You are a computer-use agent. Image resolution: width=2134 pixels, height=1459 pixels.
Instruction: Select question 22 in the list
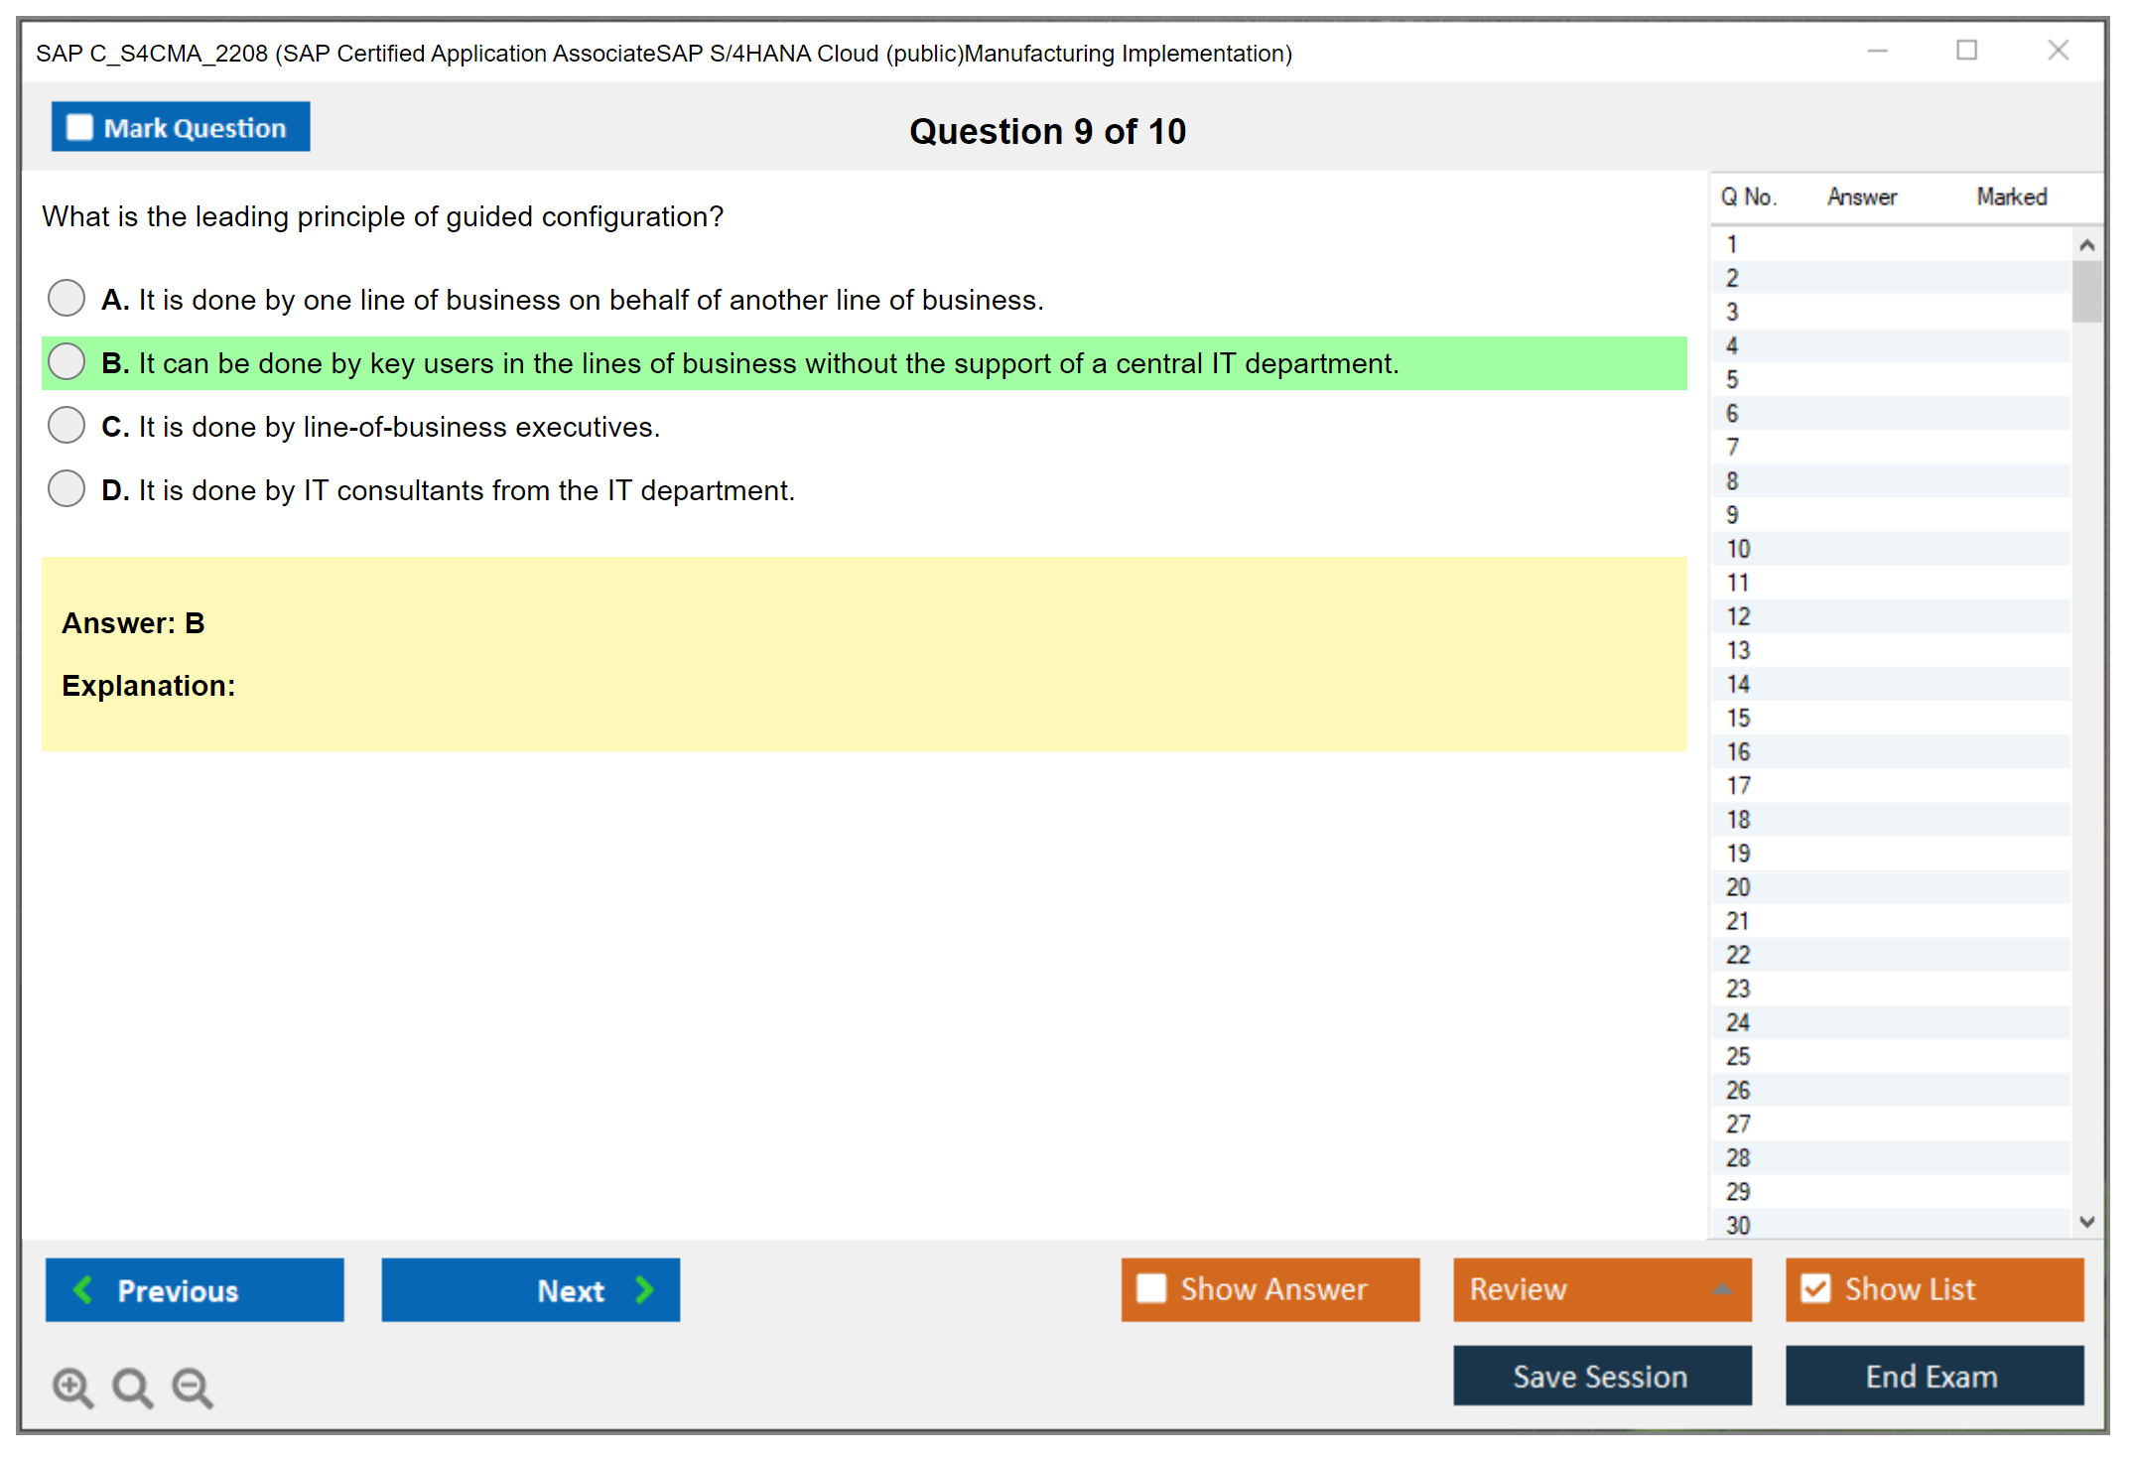[x=1739, y=955]
